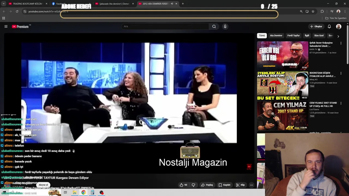Open CEM YILMAZ 2007 STAND UP title
This screenshot has height=196, width=349.
coord(323,105)
